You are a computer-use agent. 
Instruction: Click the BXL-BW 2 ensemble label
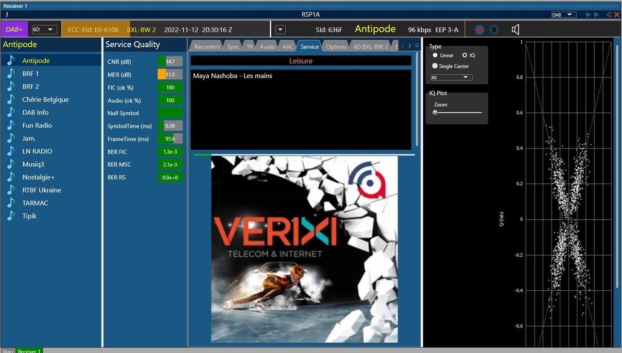[141, 30]
